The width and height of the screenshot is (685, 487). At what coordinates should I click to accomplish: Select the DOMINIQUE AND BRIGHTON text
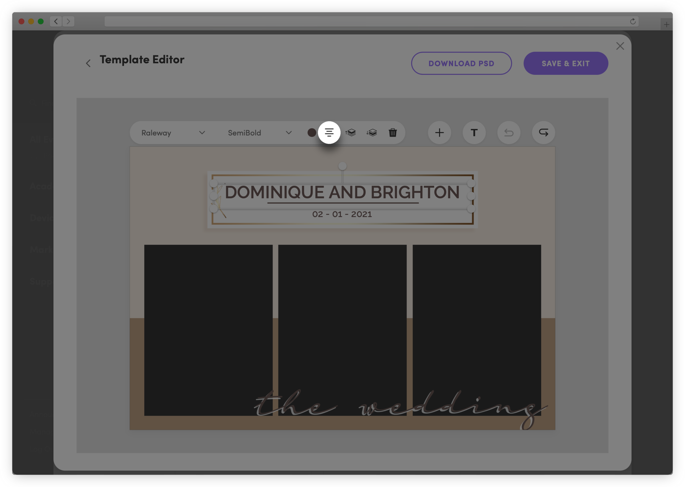[x=342, y=192]
